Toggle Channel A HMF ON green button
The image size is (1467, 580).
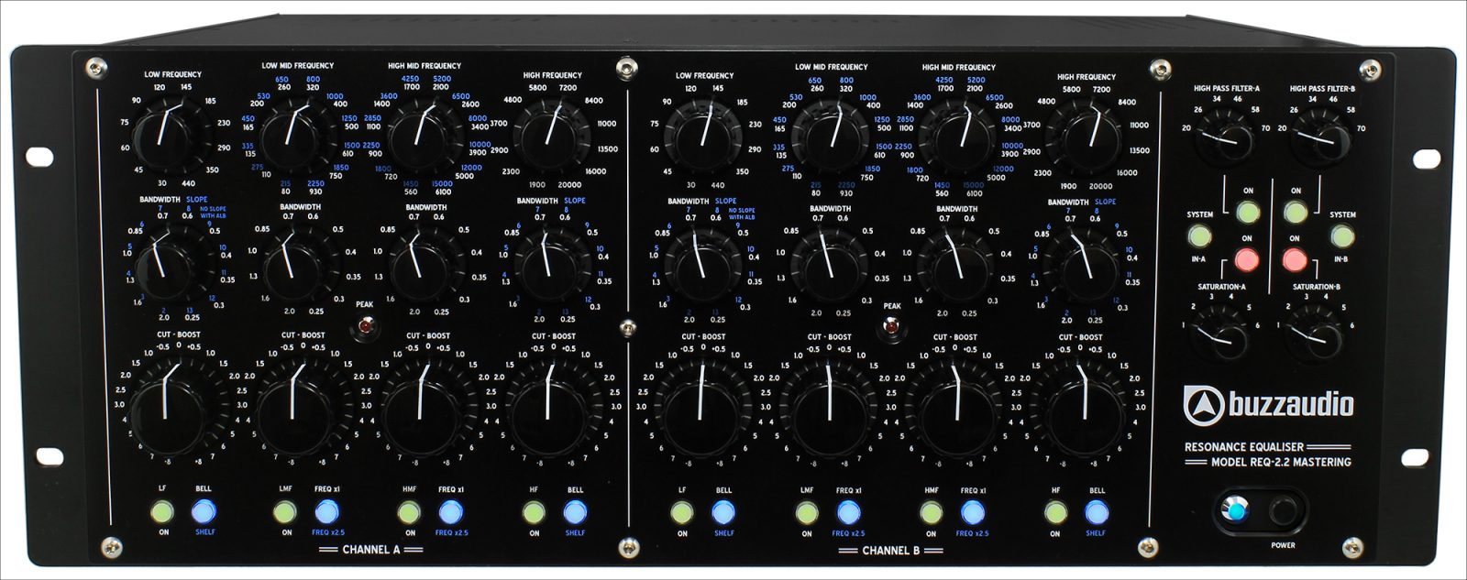point(410,511)
